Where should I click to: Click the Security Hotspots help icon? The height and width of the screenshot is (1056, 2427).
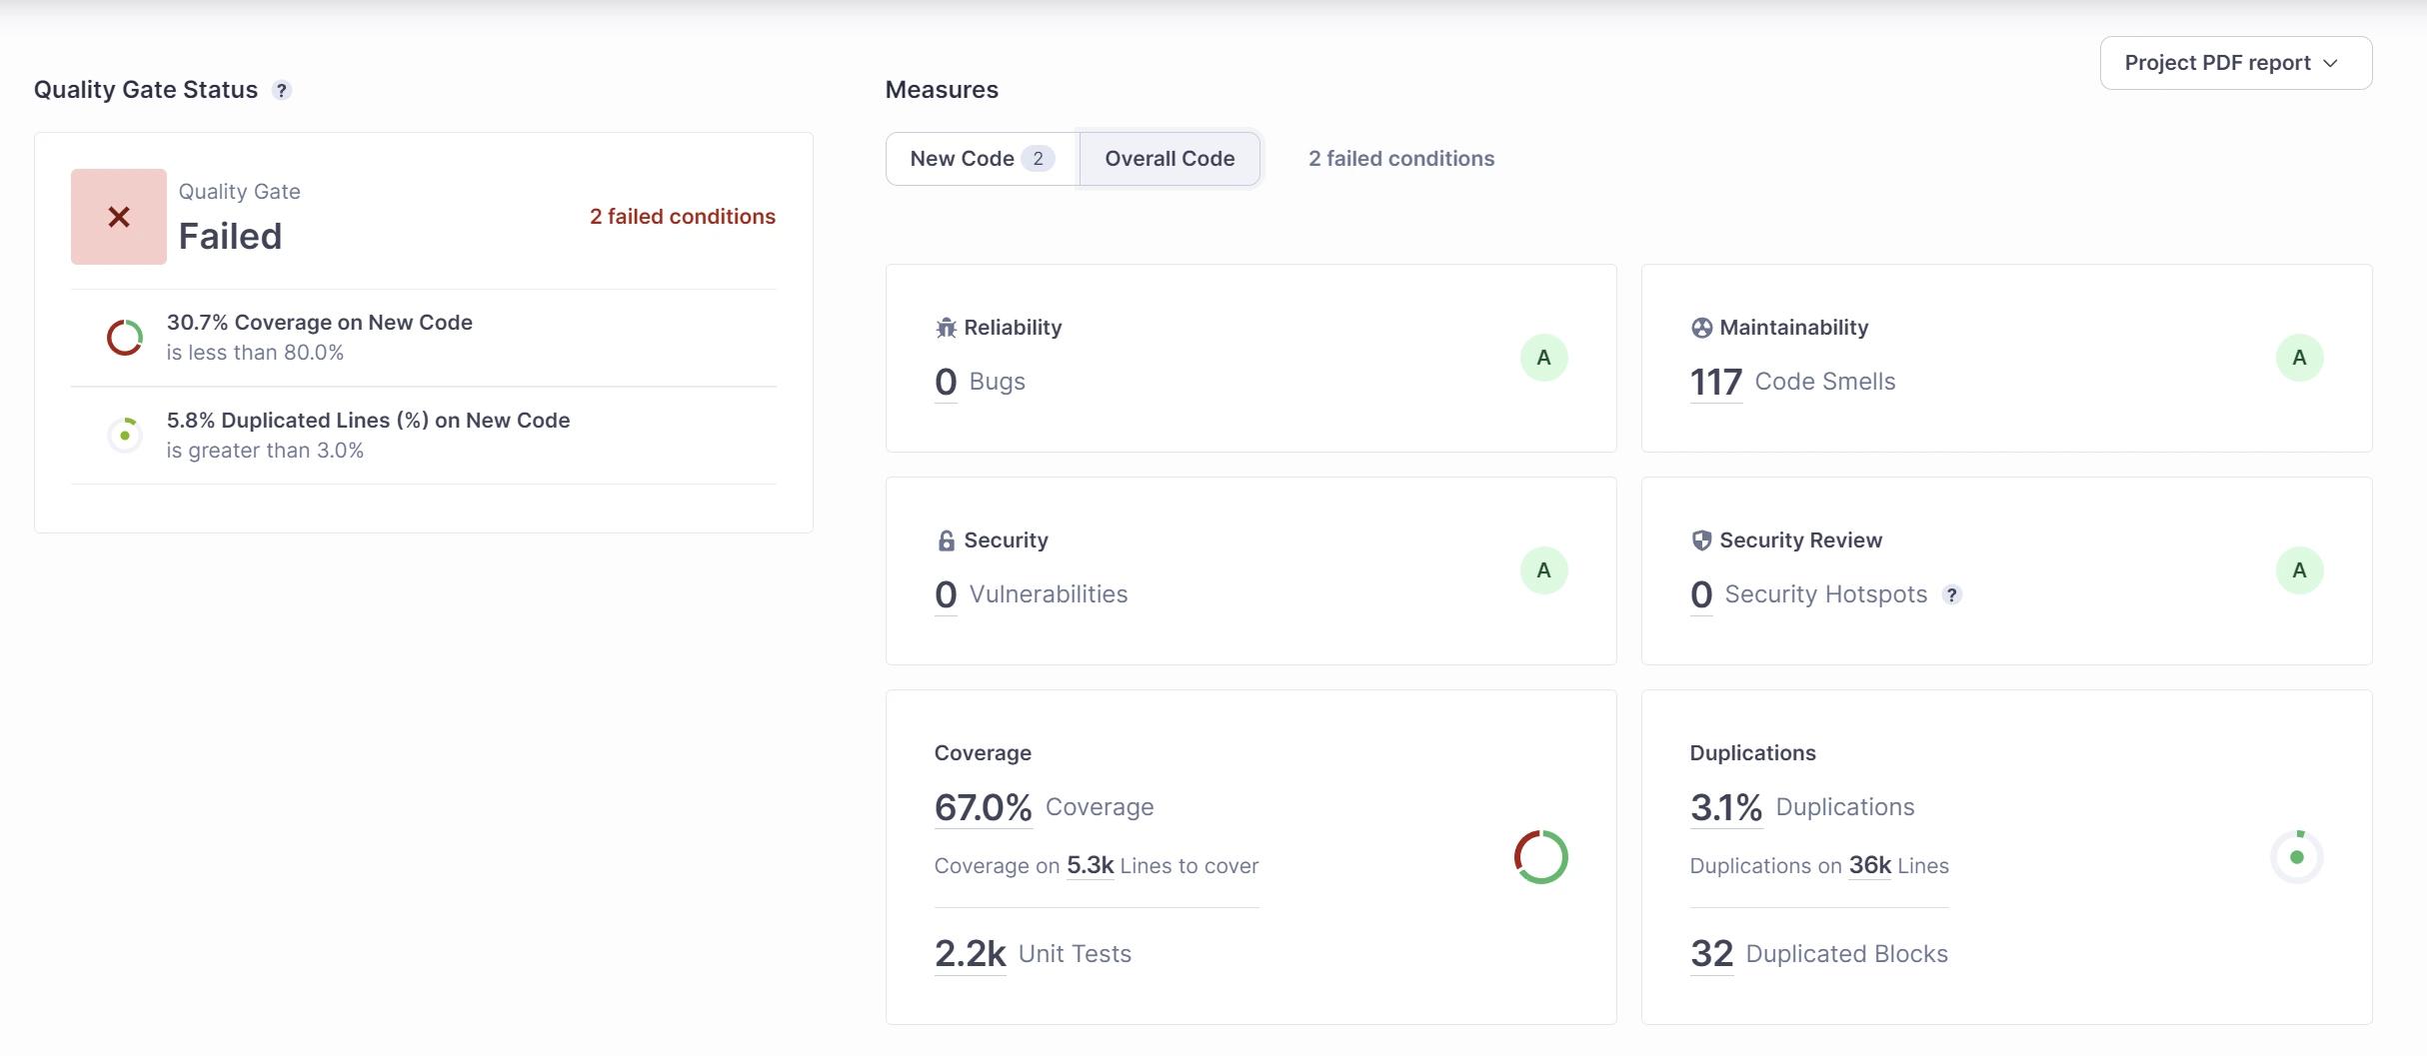coord(1951,595)
